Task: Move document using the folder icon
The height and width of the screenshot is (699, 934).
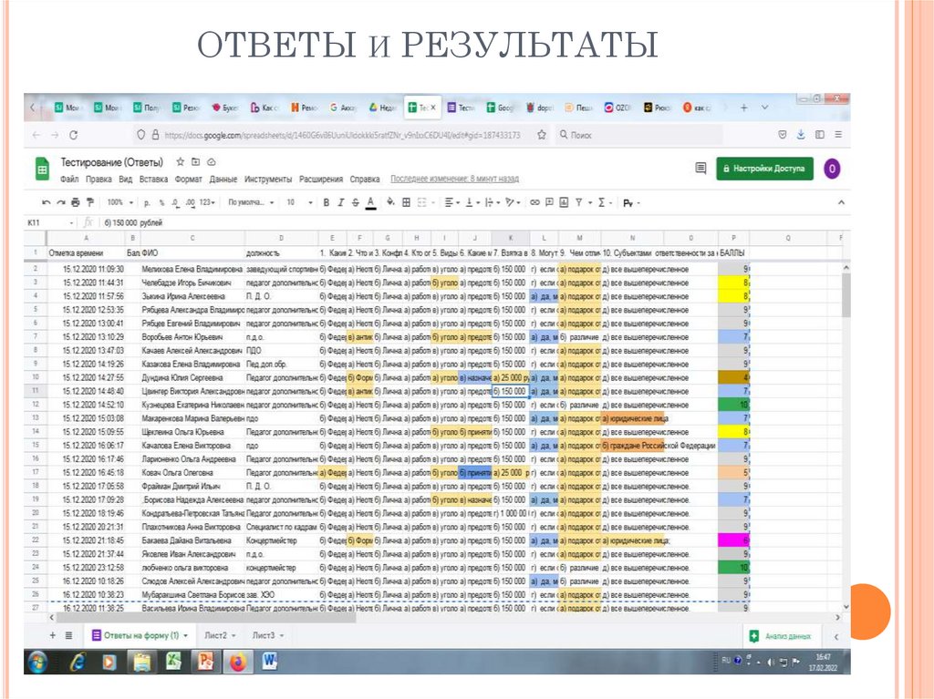Action: pos(195,162)
